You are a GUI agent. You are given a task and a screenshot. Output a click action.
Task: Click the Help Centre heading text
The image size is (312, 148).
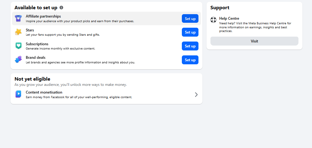[229, 18]
